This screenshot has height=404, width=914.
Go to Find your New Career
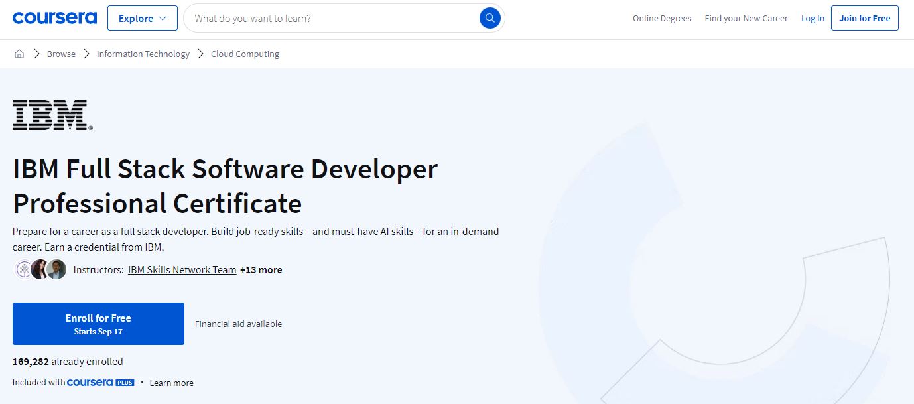click(746, 18)
